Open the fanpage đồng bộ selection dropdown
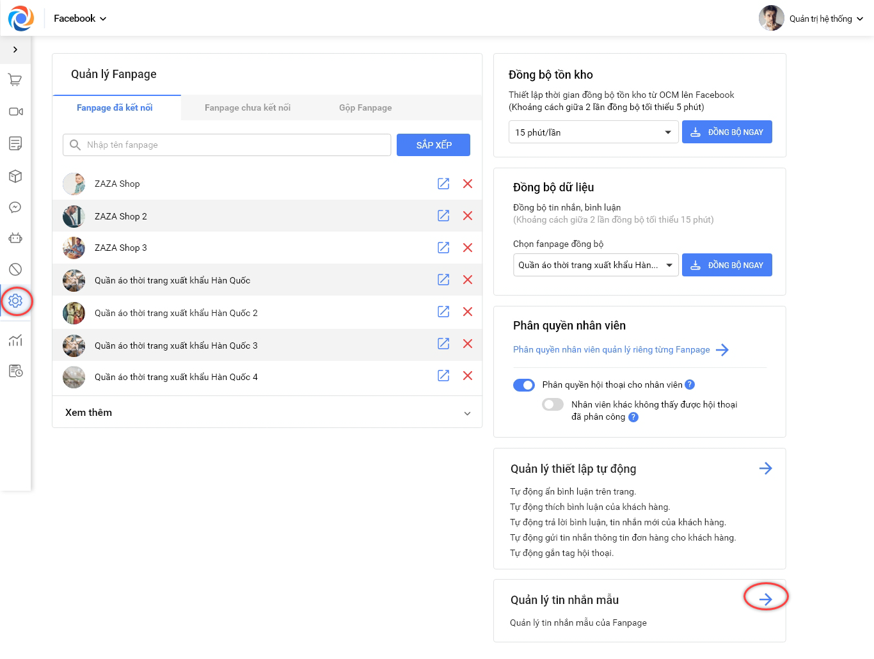This screenshot has height=659, width=874. pos(596,265)
